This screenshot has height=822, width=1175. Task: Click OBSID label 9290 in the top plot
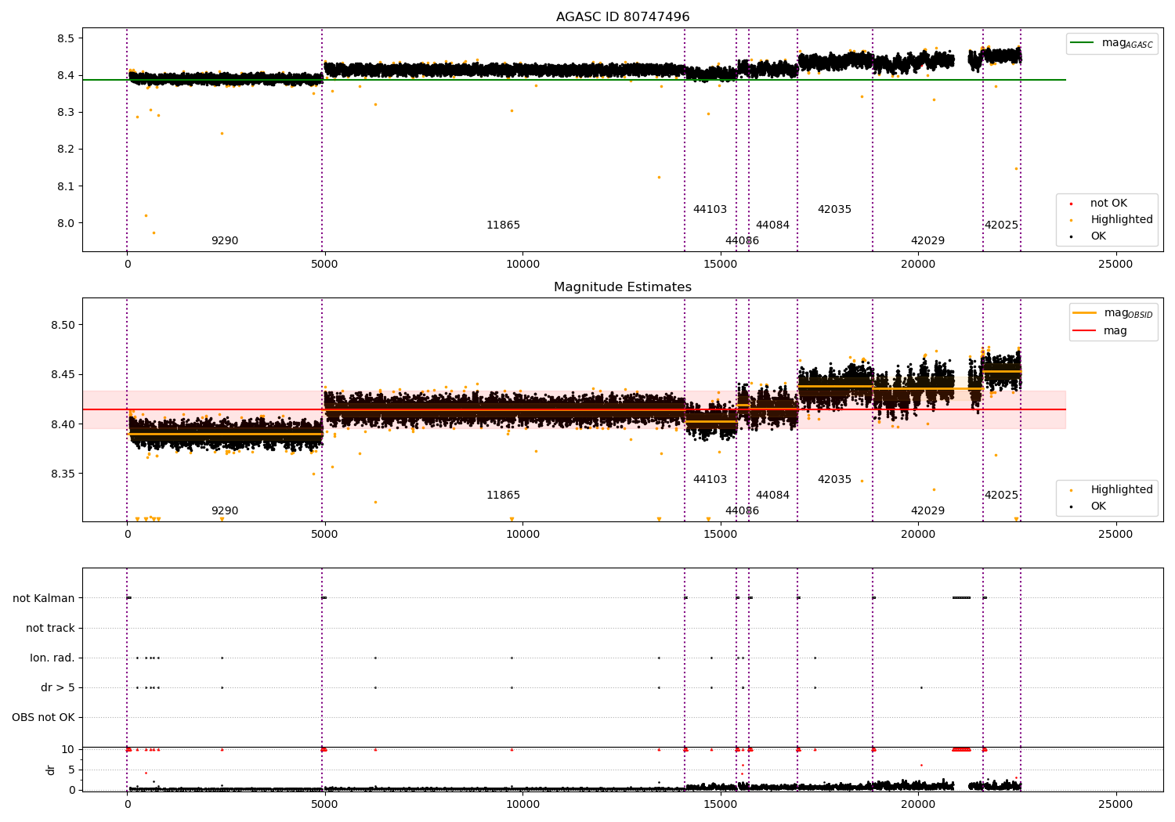coord(225,241)
